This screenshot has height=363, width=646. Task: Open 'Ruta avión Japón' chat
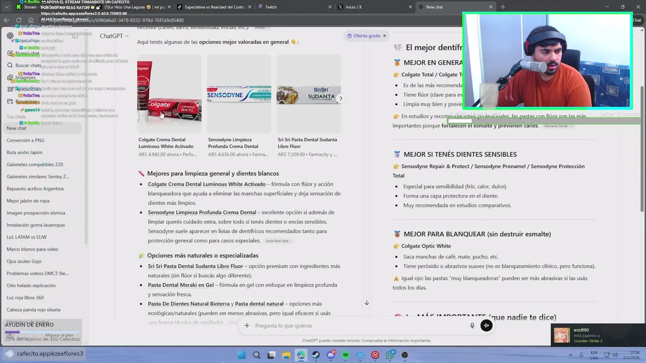24,152
